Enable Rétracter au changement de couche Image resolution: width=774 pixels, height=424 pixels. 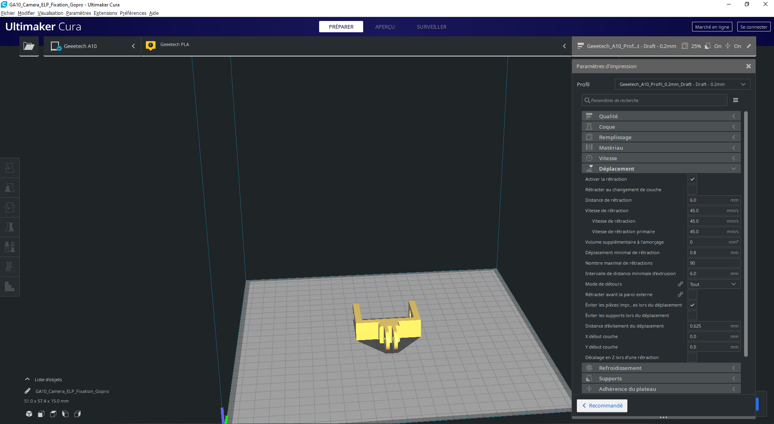click(692, 190)
